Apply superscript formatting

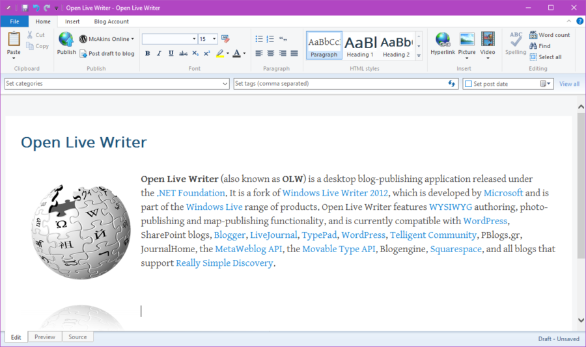[x=207, y=53]
